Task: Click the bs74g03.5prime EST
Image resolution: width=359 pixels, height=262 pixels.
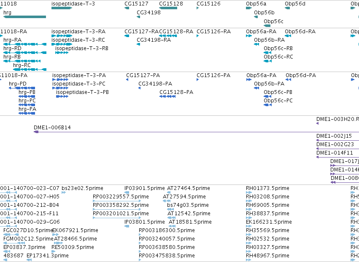Action: (170, 209)
